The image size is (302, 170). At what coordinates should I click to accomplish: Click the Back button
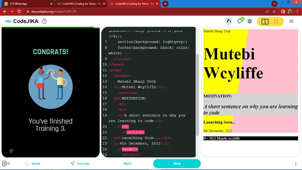[128, 163]
